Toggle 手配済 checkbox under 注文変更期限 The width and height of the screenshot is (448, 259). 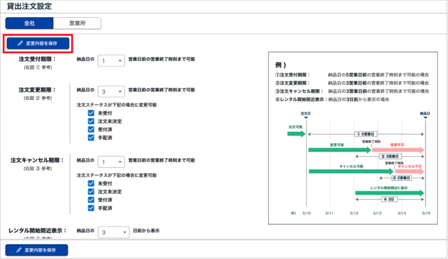click(x=91, y=137)
